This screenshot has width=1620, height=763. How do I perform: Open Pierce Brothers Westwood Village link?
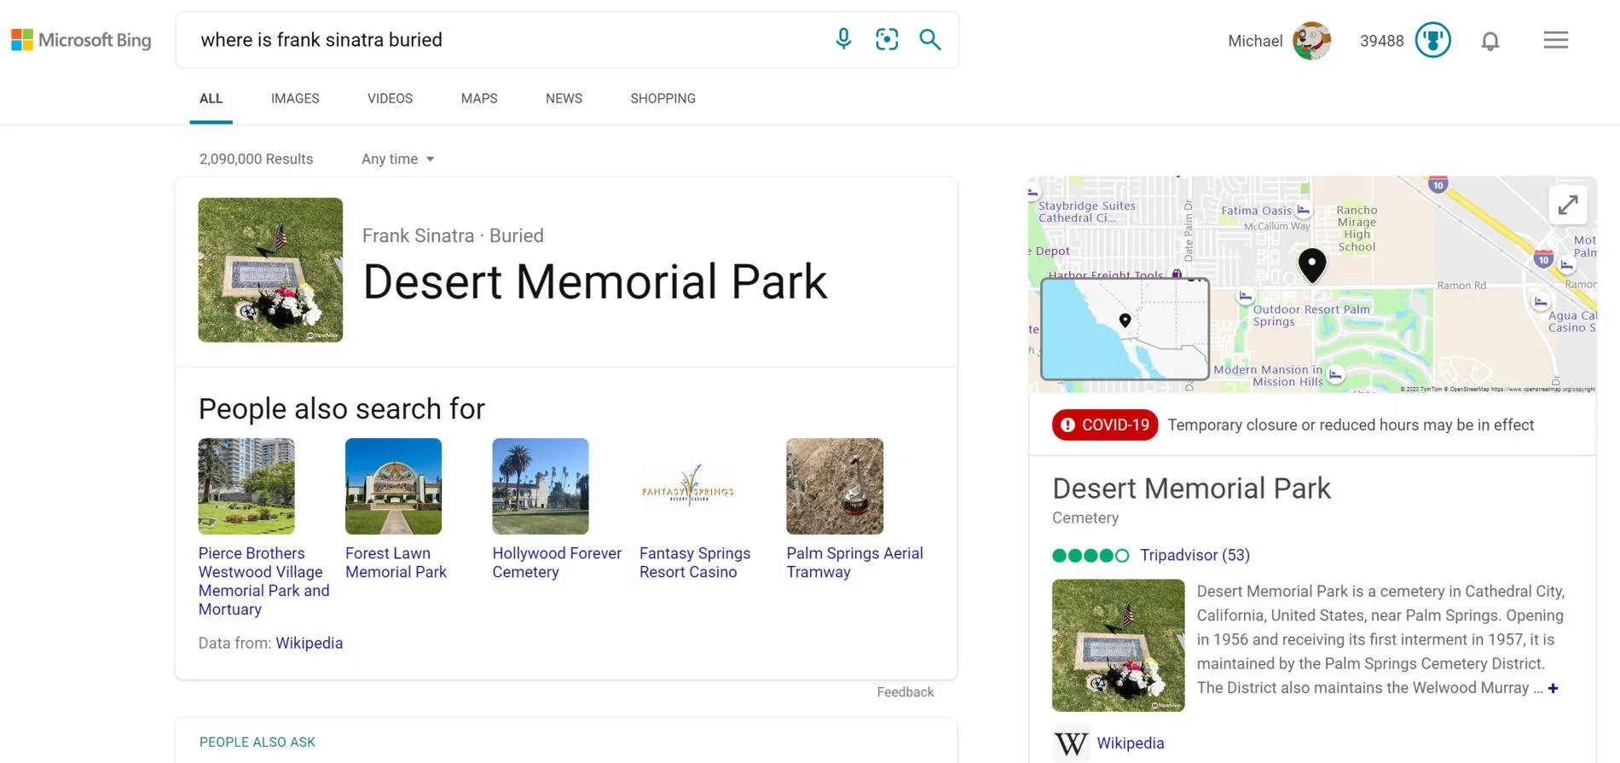(x=263, y=581)
